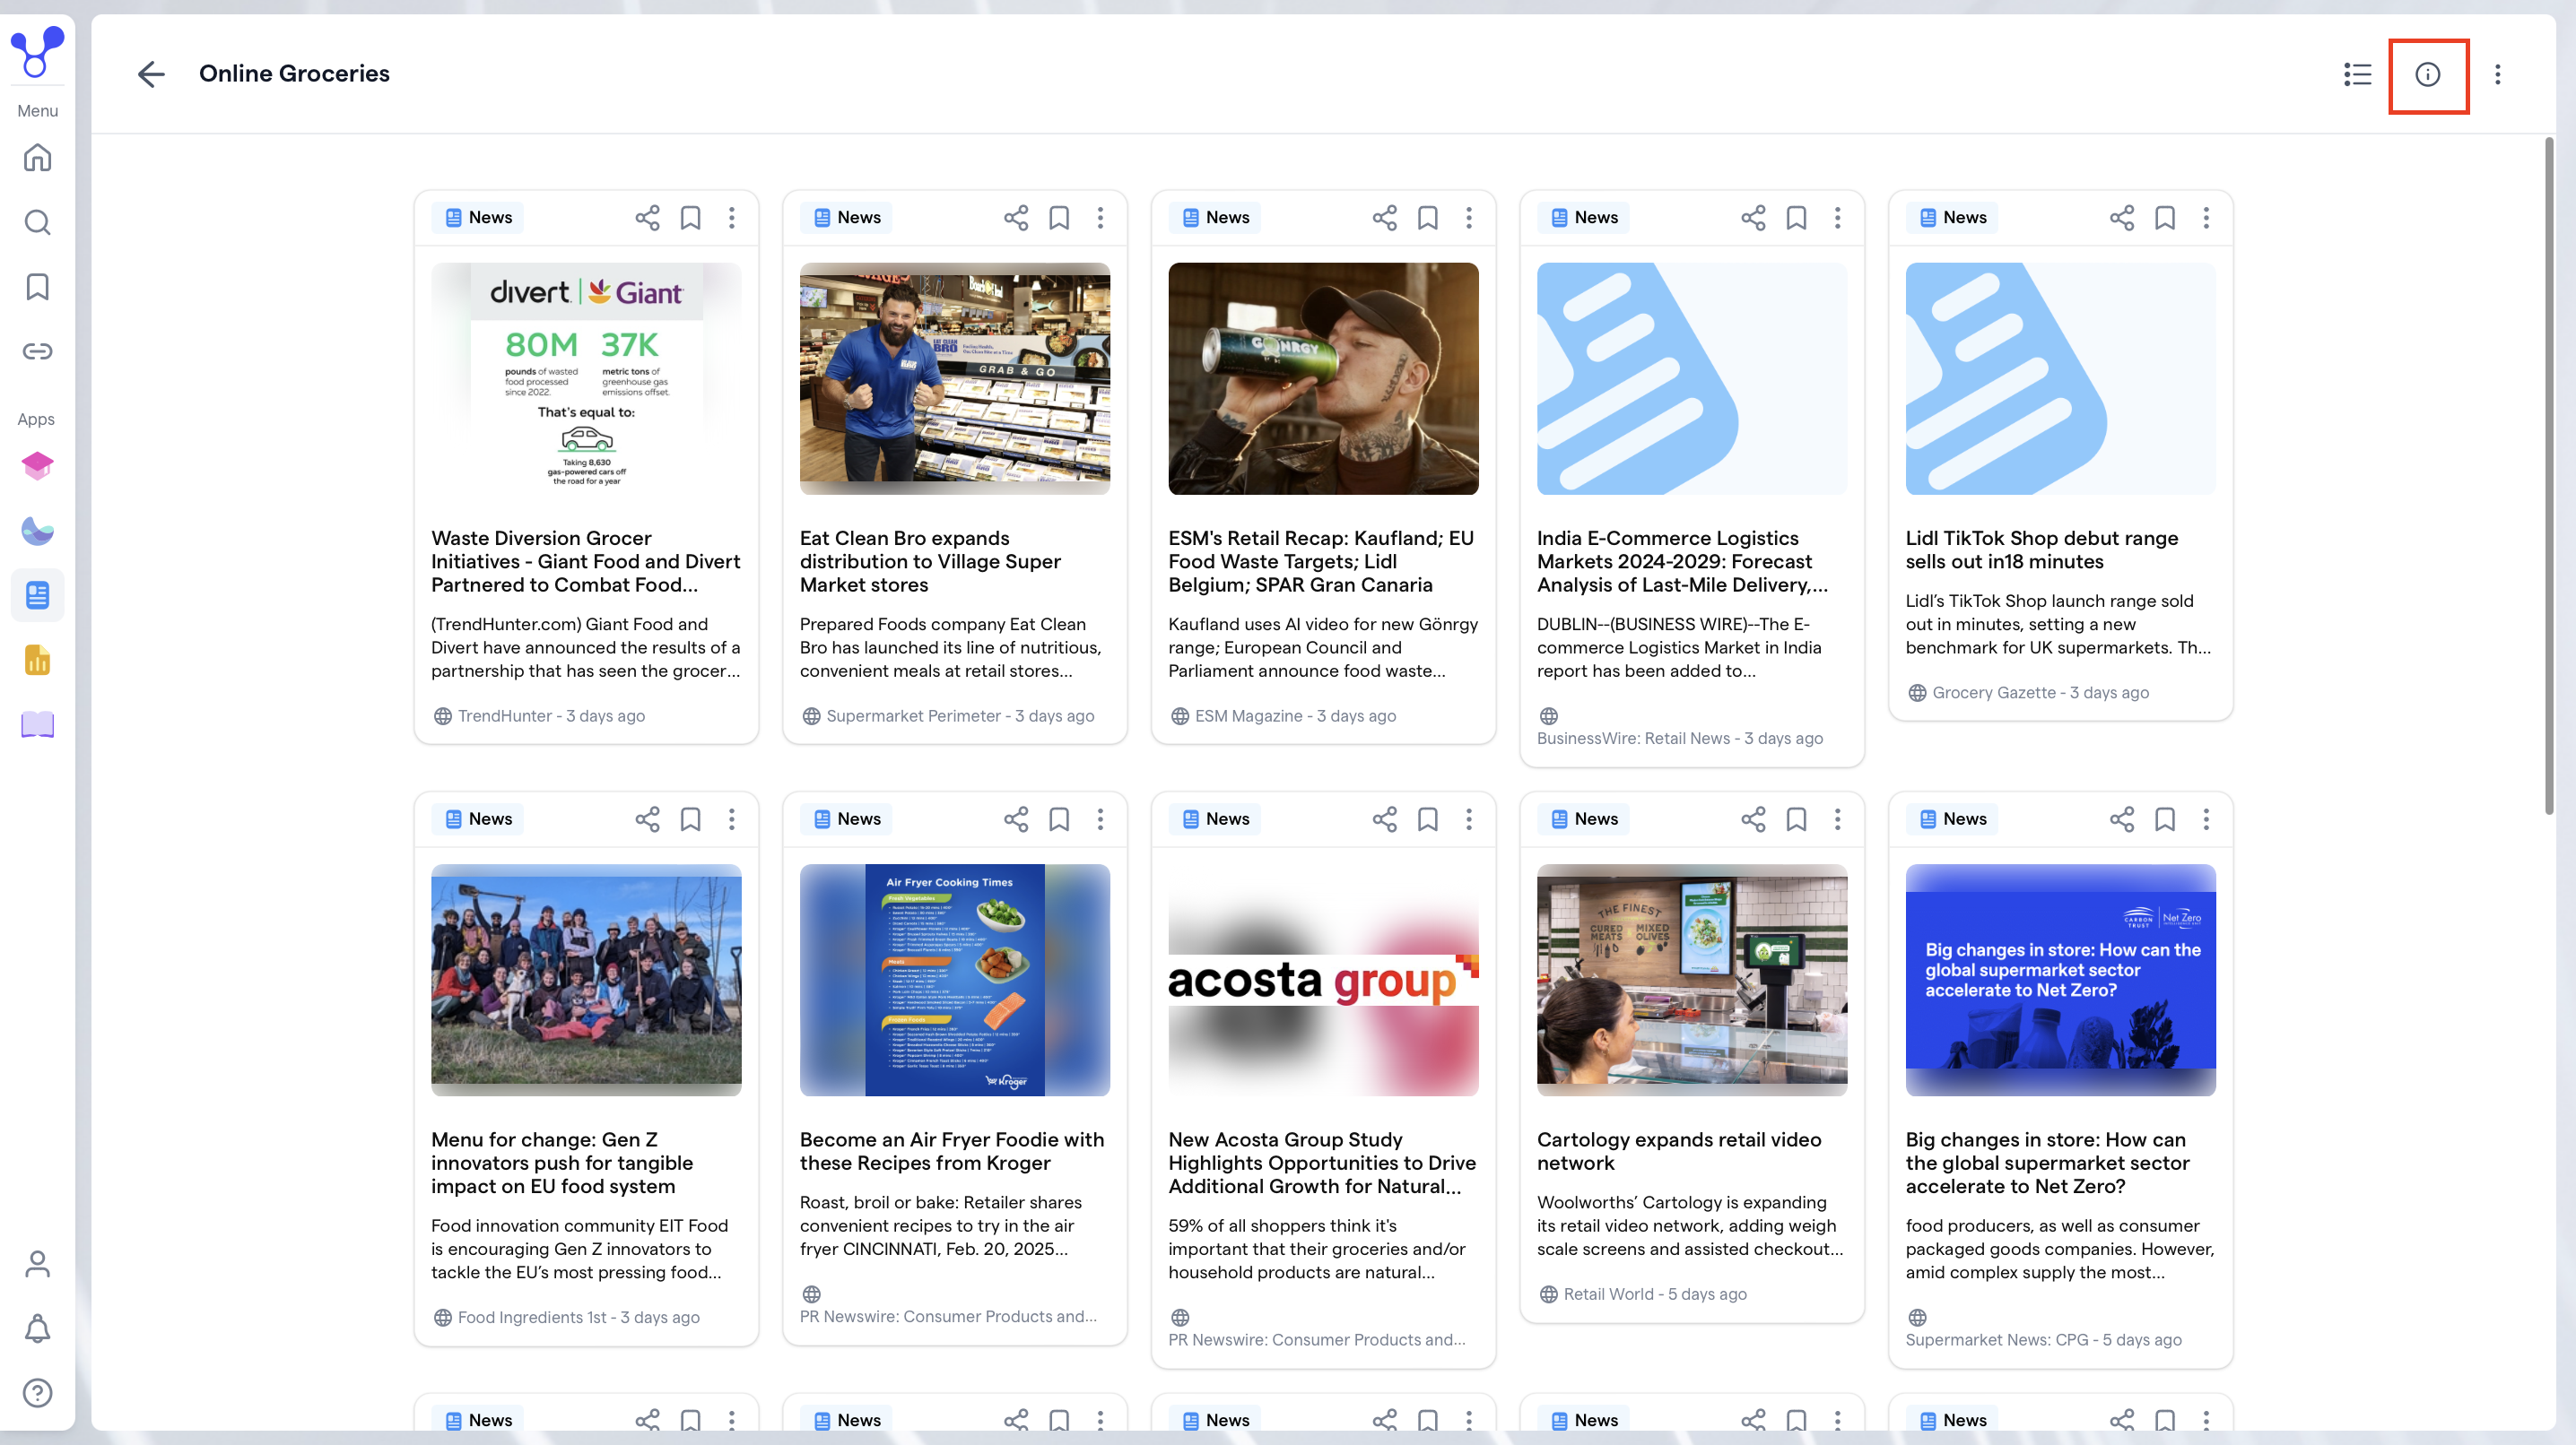Image resolution: width=2576 pixels, height=1445 pixels.
Task: Open the options menu on the Air Fryer Foodie card
Action: (1100, 819)
